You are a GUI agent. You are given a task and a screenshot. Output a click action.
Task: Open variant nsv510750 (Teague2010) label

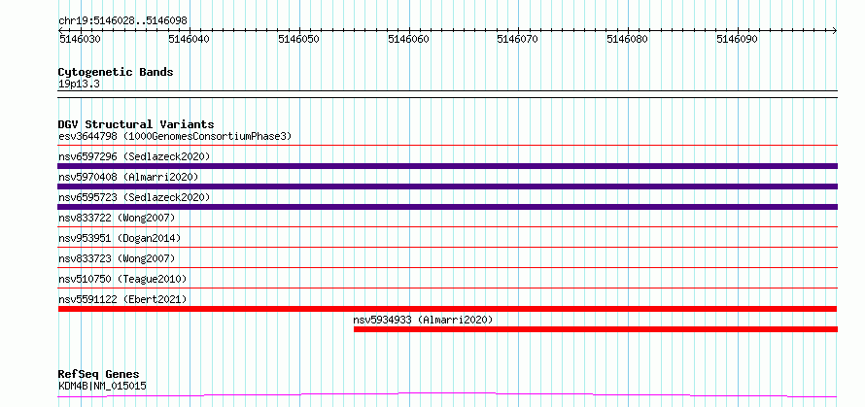tap(122, 279)
